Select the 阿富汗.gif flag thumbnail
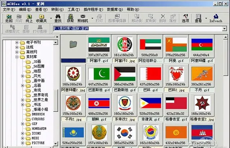The image size is (230, 148). pyautogui.click(x=99, y=44)
